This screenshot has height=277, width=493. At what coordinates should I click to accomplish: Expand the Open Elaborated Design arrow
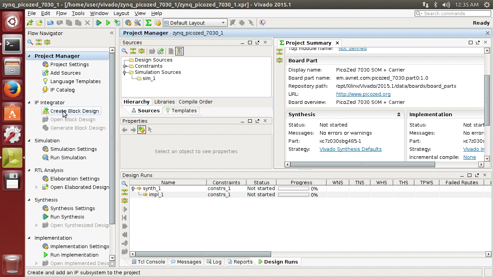pyautogui.click(x=37, y=187)
